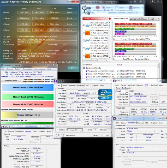This screenshot has width=167, height=168.
Task: Click the red Intel Sandy Bridge integer bandwidth bar
Action: coord(133,24)
